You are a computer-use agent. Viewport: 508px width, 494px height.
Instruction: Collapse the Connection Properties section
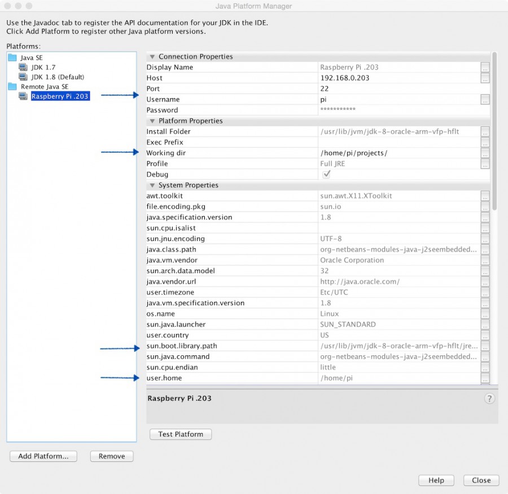click(152, 57)
